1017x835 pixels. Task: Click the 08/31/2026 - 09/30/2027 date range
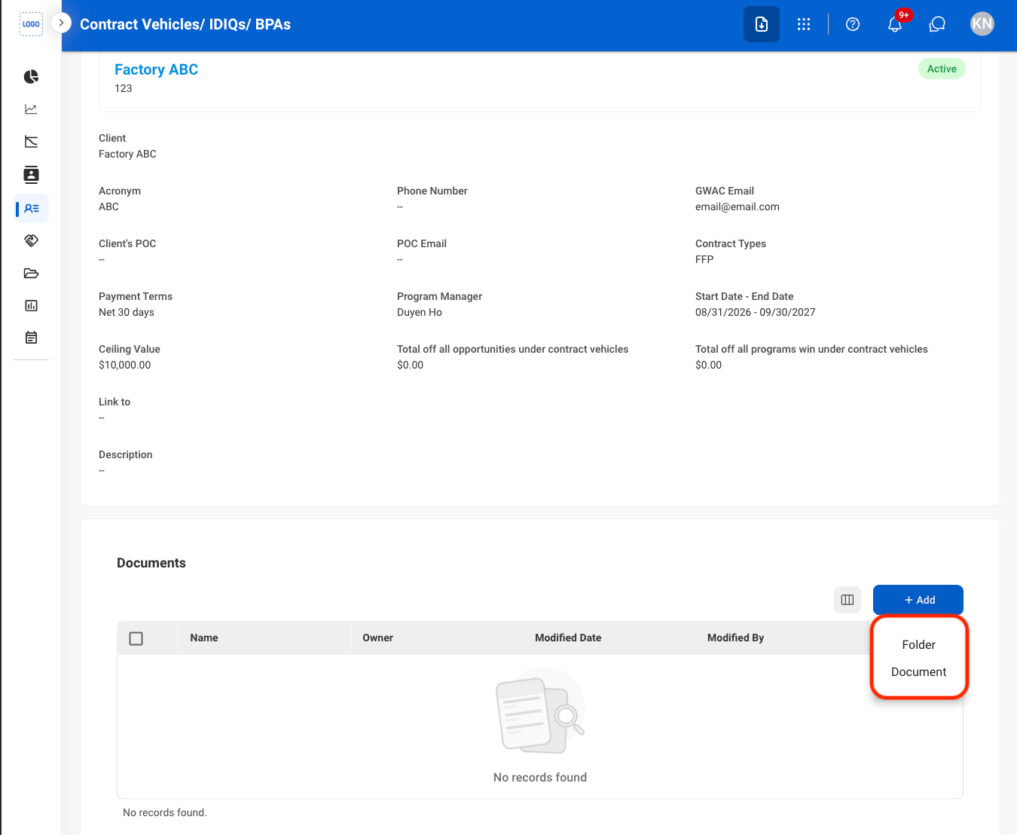point(755,312)
